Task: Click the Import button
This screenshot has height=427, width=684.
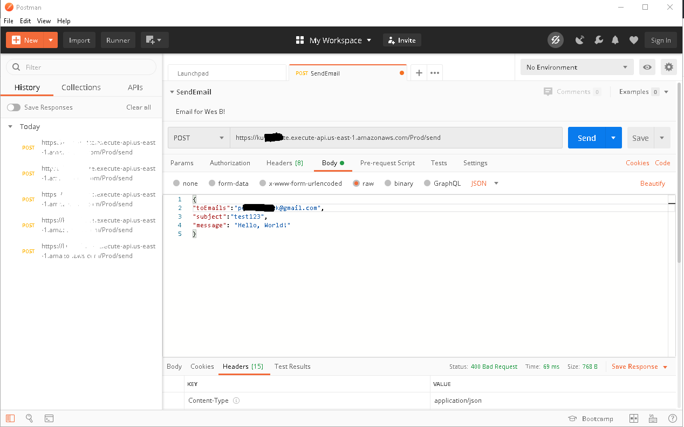Action: click(79, 40)
